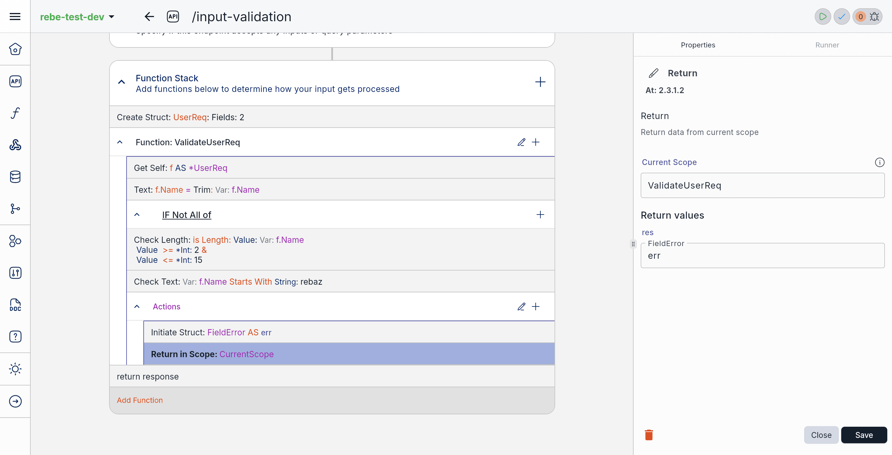The image size is (892, 455).
Task: Click Add Function link
Action: 140,400
